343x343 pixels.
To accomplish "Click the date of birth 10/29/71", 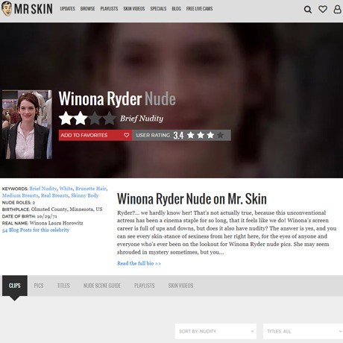I will pos(47,216).
